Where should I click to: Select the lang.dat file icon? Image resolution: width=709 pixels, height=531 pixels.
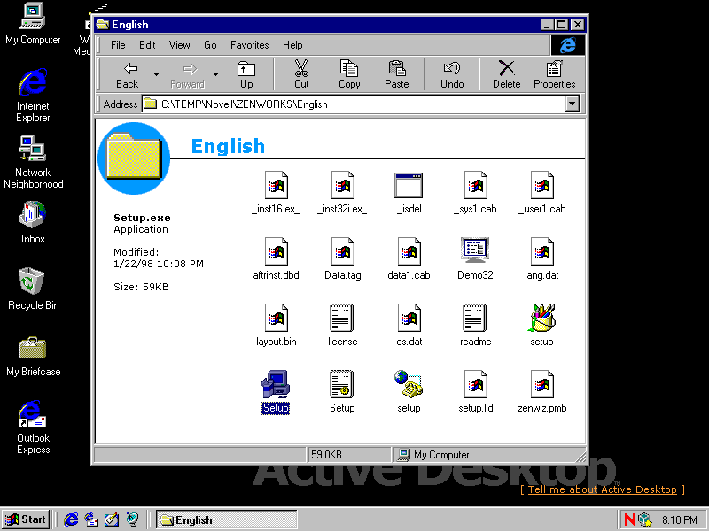pyautogui.click(x=541, y=251)
